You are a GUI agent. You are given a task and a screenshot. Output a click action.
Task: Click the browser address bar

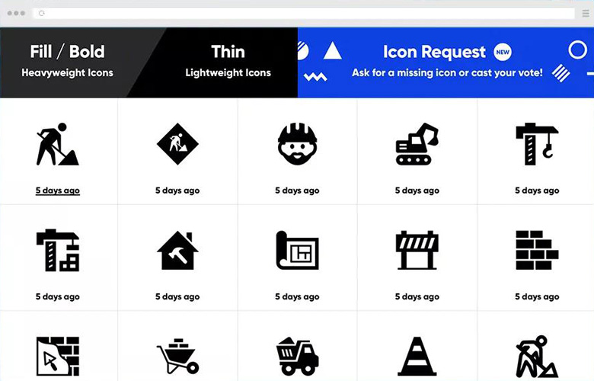coord(305,13)
